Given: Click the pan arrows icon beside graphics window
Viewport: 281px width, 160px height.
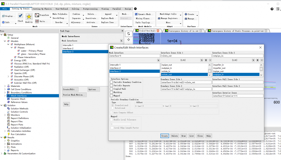Looking at the screenshot, I should (129, 40).
